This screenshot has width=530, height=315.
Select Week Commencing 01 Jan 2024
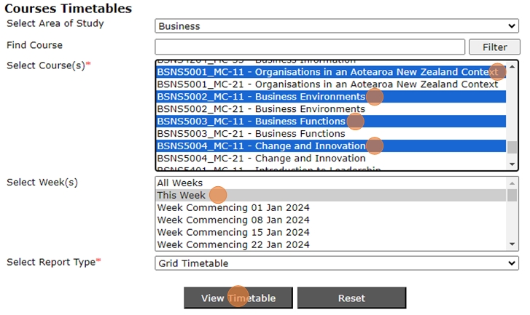pyautogui.click(x=233, y=208)
